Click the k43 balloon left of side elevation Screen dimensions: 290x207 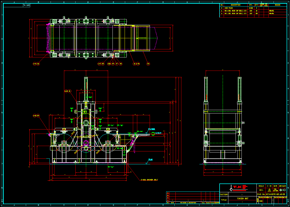pos(35,116)
